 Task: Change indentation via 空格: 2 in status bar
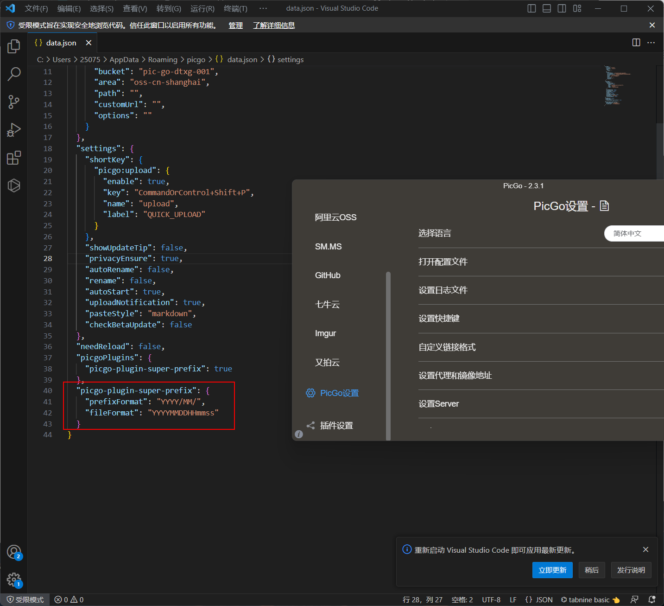[462, 600]
